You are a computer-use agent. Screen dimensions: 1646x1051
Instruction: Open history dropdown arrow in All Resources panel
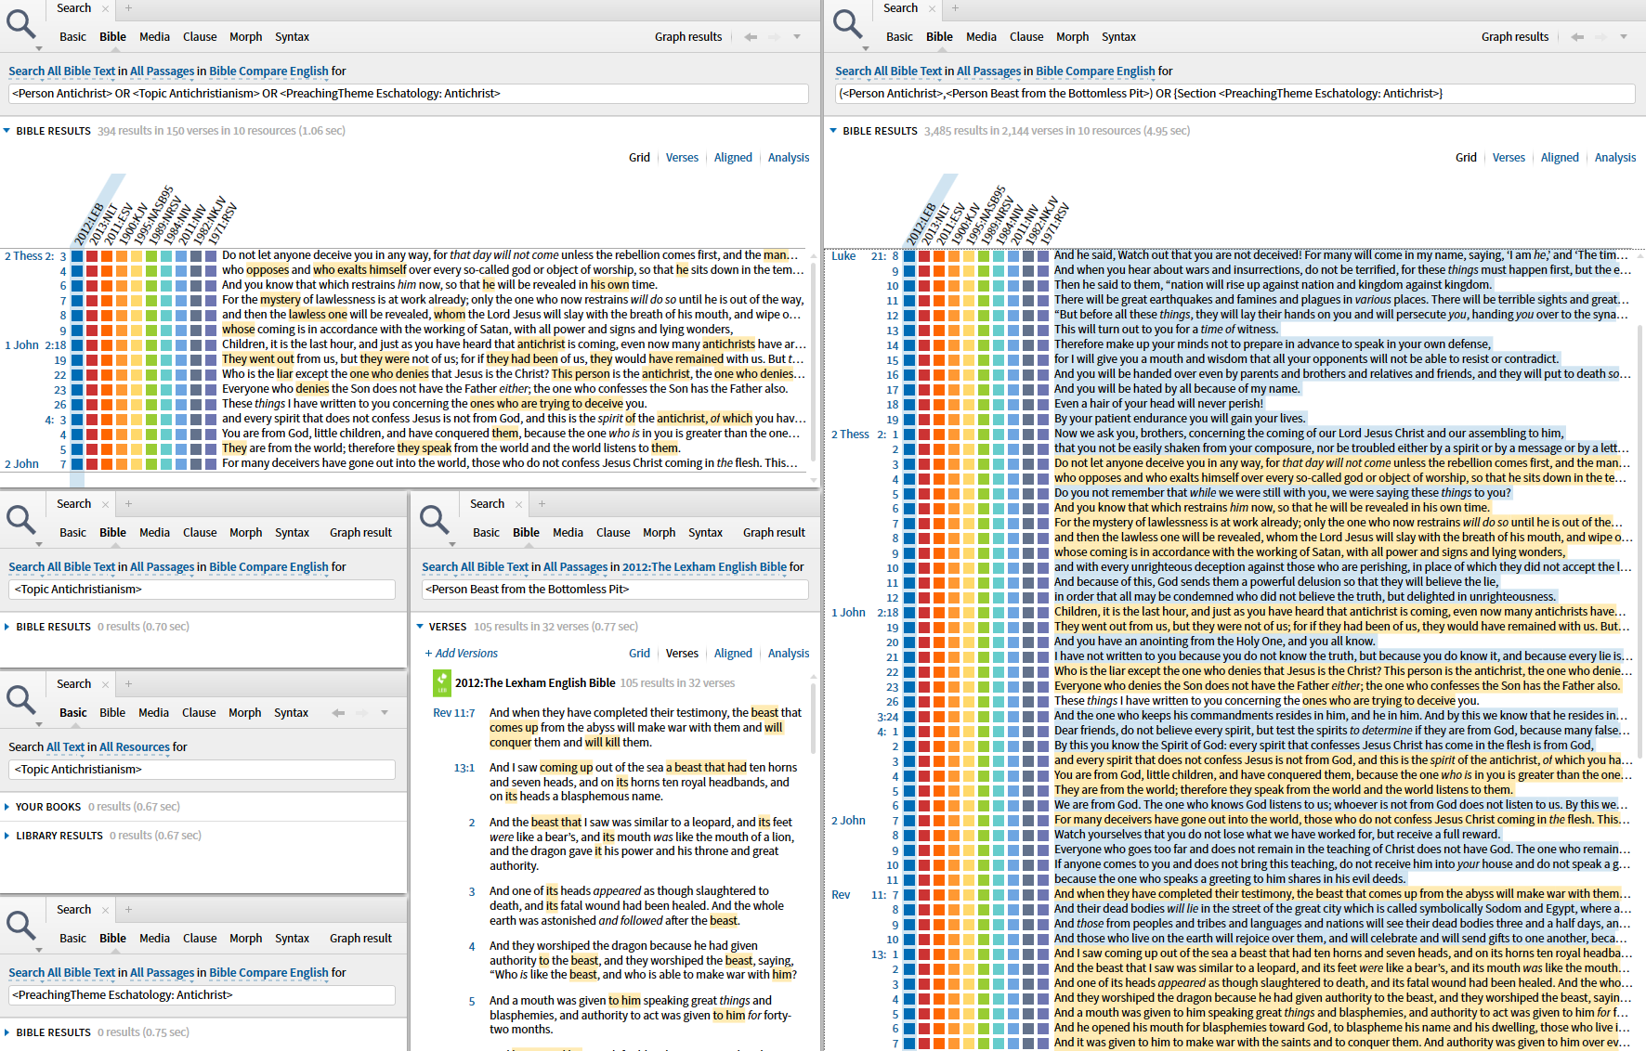tap(385, 713)
